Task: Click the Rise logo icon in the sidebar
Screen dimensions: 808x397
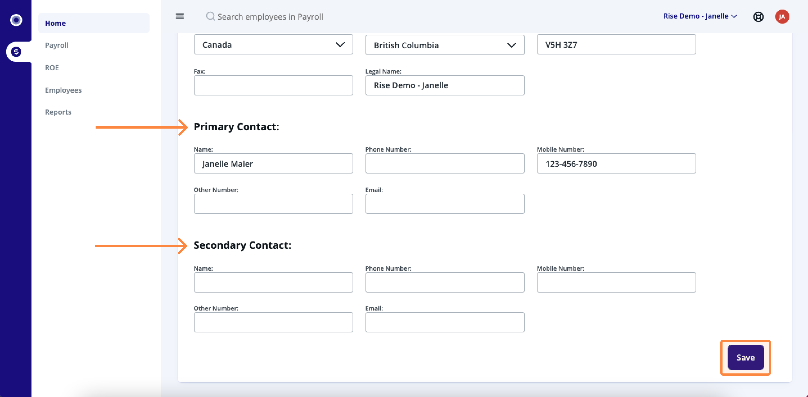Action: tap(16, 20)
